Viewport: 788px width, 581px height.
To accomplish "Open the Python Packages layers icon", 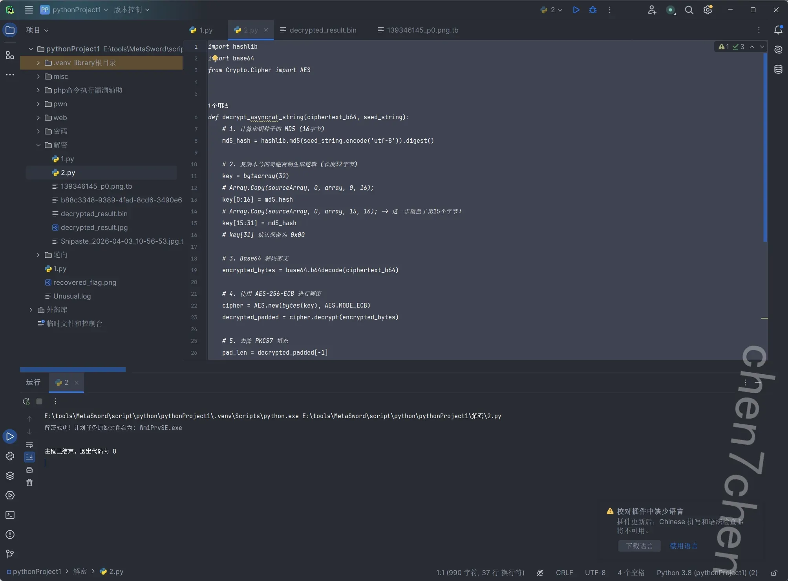I will 10,476.
